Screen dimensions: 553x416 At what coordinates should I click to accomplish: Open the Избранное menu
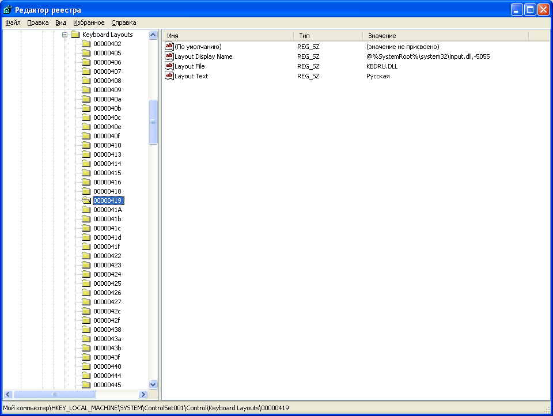coord(89,22)
